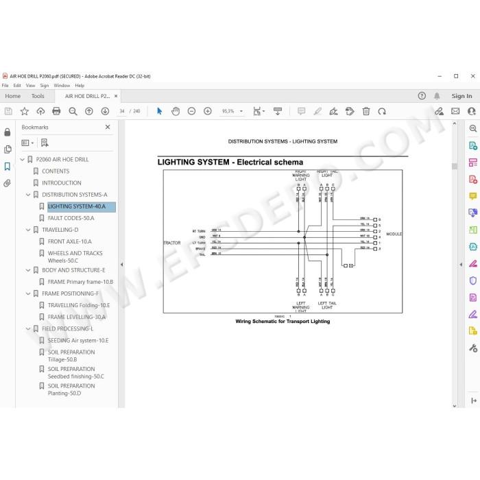This screenshot has width=480, height=480.
Task: Open the Edit menu
Action: pyautogui.click(x=17, y=86)
